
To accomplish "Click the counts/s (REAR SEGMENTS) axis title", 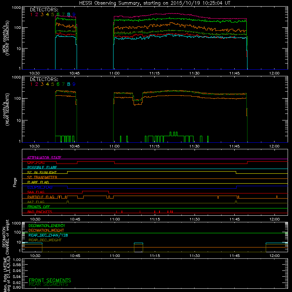I will click(6, 109).
